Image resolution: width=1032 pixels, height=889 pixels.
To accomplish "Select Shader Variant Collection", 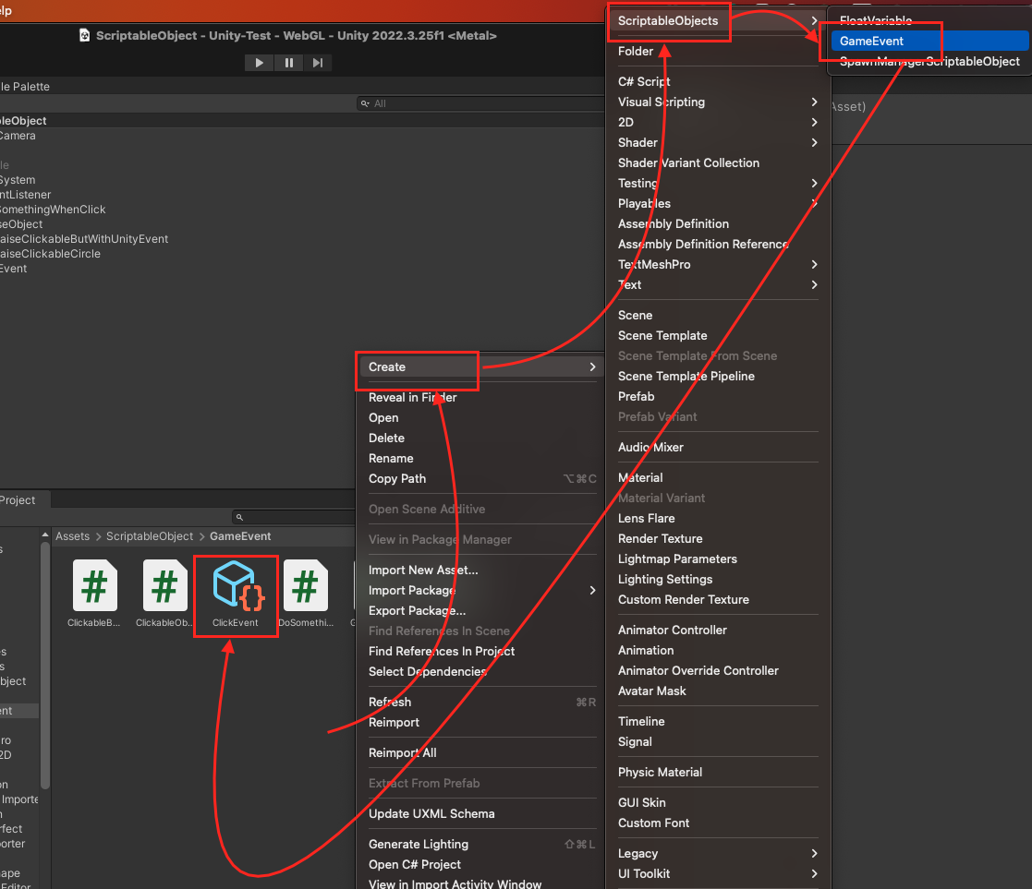I will click(717, 163).
